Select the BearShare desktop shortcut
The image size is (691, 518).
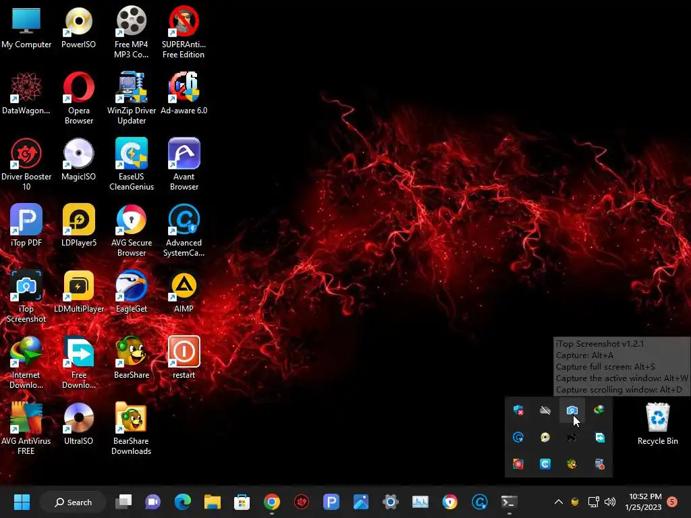click(x=132, y=358)
